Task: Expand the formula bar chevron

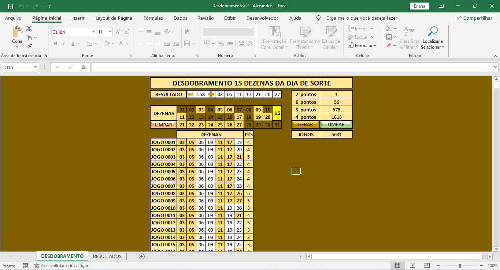Action: [495, 67]
